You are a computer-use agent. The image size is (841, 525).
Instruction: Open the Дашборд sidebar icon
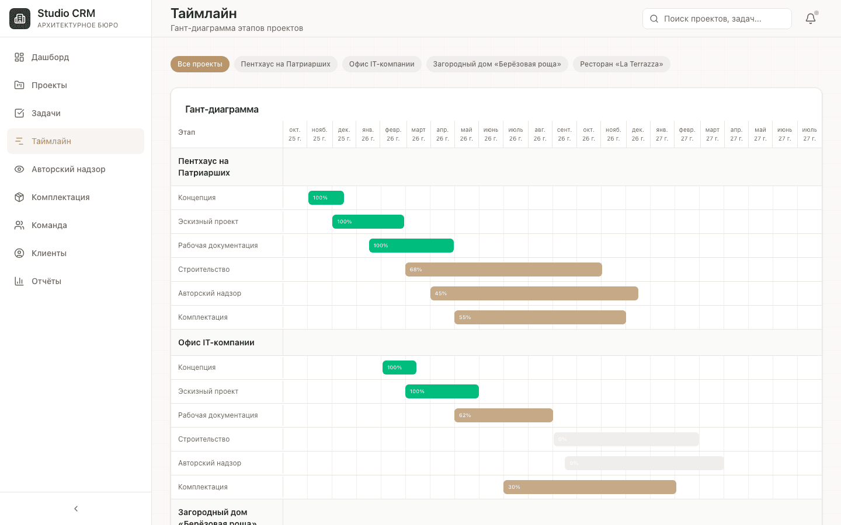(19, 57)
